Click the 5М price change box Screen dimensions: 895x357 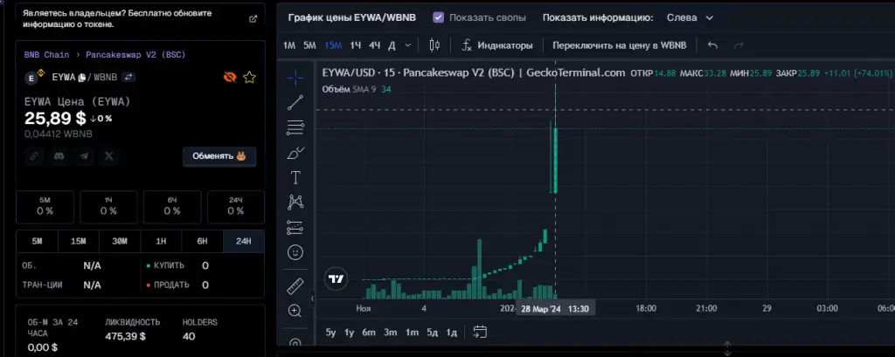pos(45,207)
